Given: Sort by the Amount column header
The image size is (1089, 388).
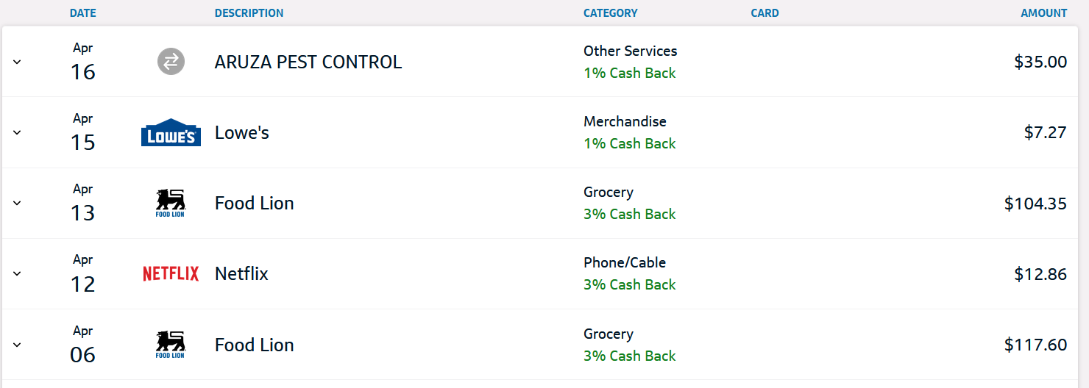Looking at the screenshot, I should pos(1043,13).
